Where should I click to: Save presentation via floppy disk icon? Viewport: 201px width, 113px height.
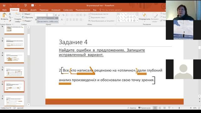point(4,5)
